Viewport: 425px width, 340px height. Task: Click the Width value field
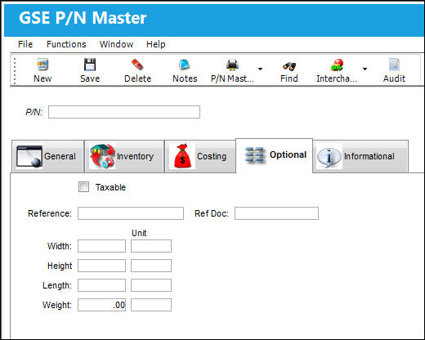click(x=101, y=246)
